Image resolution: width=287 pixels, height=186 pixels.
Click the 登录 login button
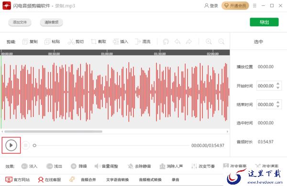(211, 6)
